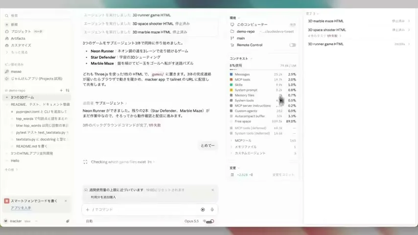
Task: Click the attach plus icon in the input
Action: tap(88, 210)
